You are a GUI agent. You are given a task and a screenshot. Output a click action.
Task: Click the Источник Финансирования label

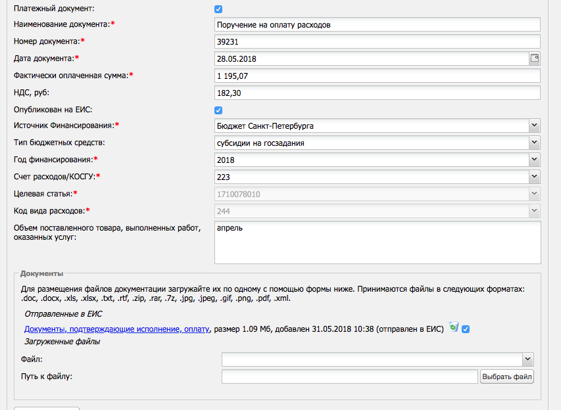tap(66, 125)
